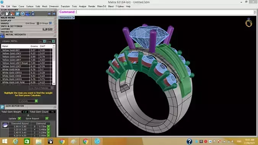Go back with the left arrow in Icon History

click(49, 14)
